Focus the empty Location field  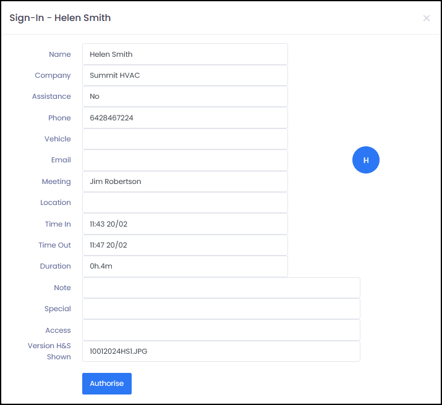(x=185, y=203)
